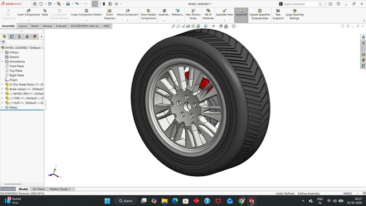
Task: Open dropdown arrow next to Select tool
Action: (100, 4)
